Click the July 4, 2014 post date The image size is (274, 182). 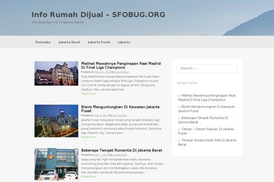click(101, 115)
